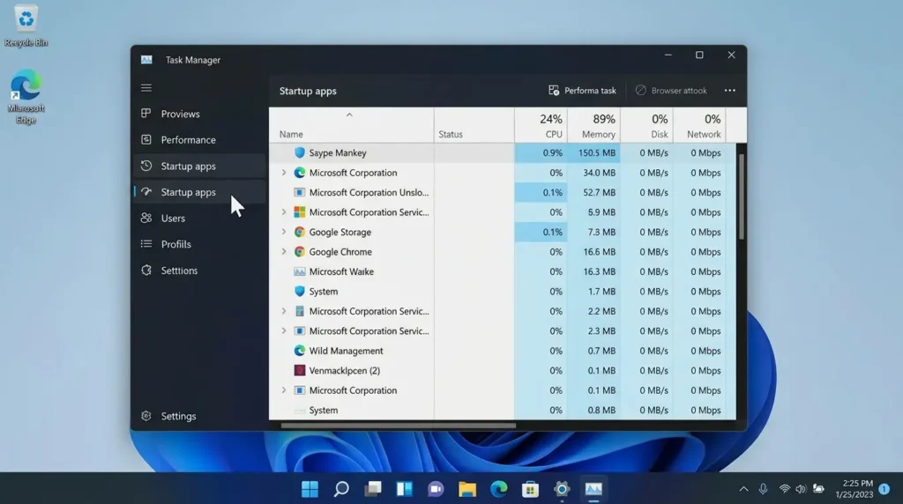The height and width of the screenshot is (504, 903).
Task: Select the Saype Mankey row
Action: [502, 152]
